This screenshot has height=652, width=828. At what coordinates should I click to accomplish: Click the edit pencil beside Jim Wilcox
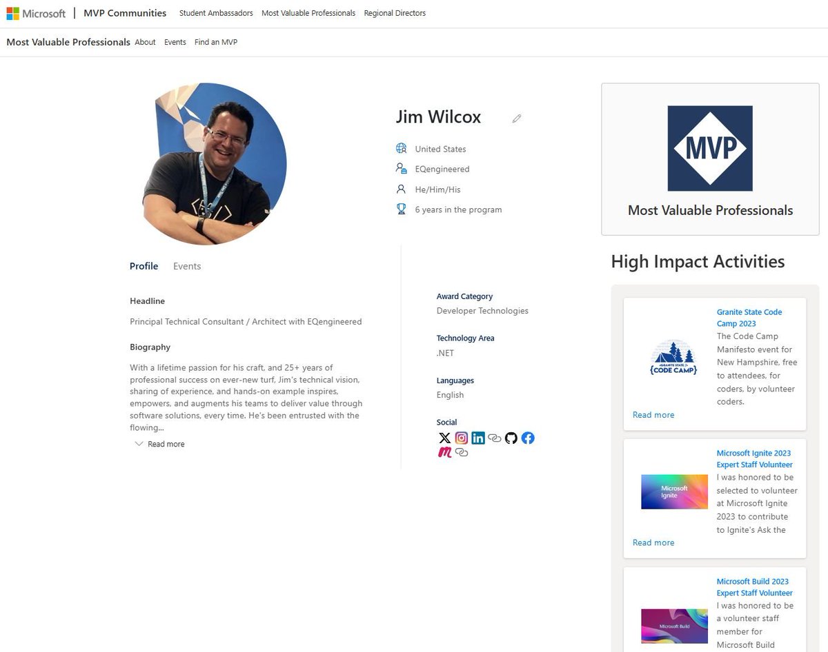pyautogui.click(x=516, y=119)
